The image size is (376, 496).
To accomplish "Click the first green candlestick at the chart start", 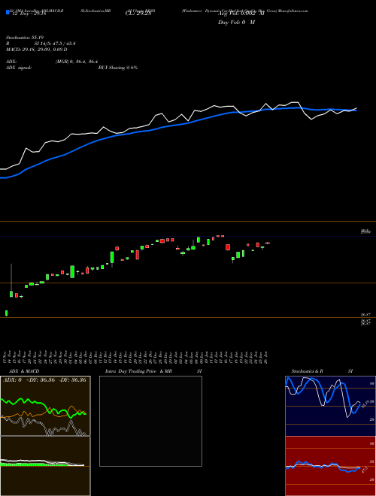I will [x=6, y=313].
